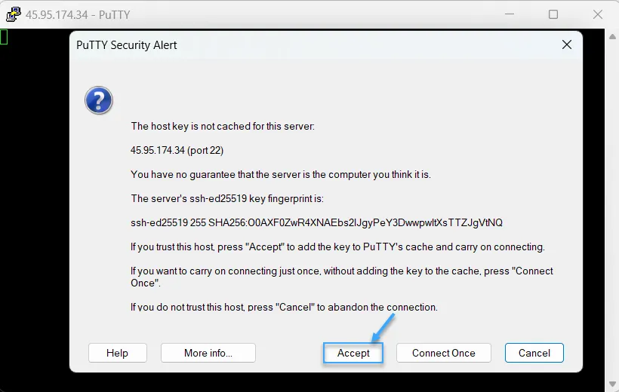
Task: Click the green terminal cursor block
Action: tap(4, 37)
